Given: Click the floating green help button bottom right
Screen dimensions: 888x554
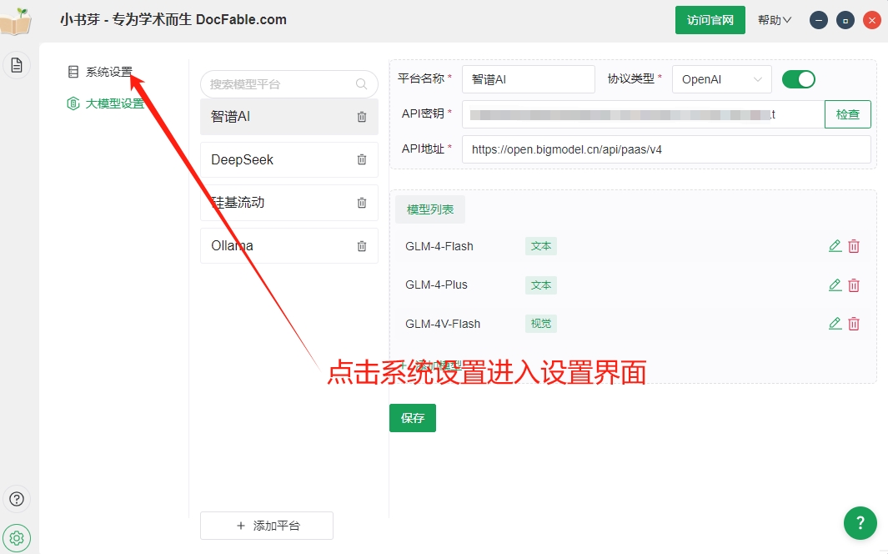Looking at the screenshot, I should click(x=860, y=523).
